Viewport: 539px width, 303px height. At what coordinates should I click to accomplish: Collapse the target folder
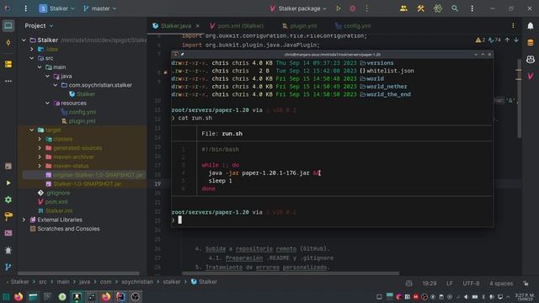(32, 130)
